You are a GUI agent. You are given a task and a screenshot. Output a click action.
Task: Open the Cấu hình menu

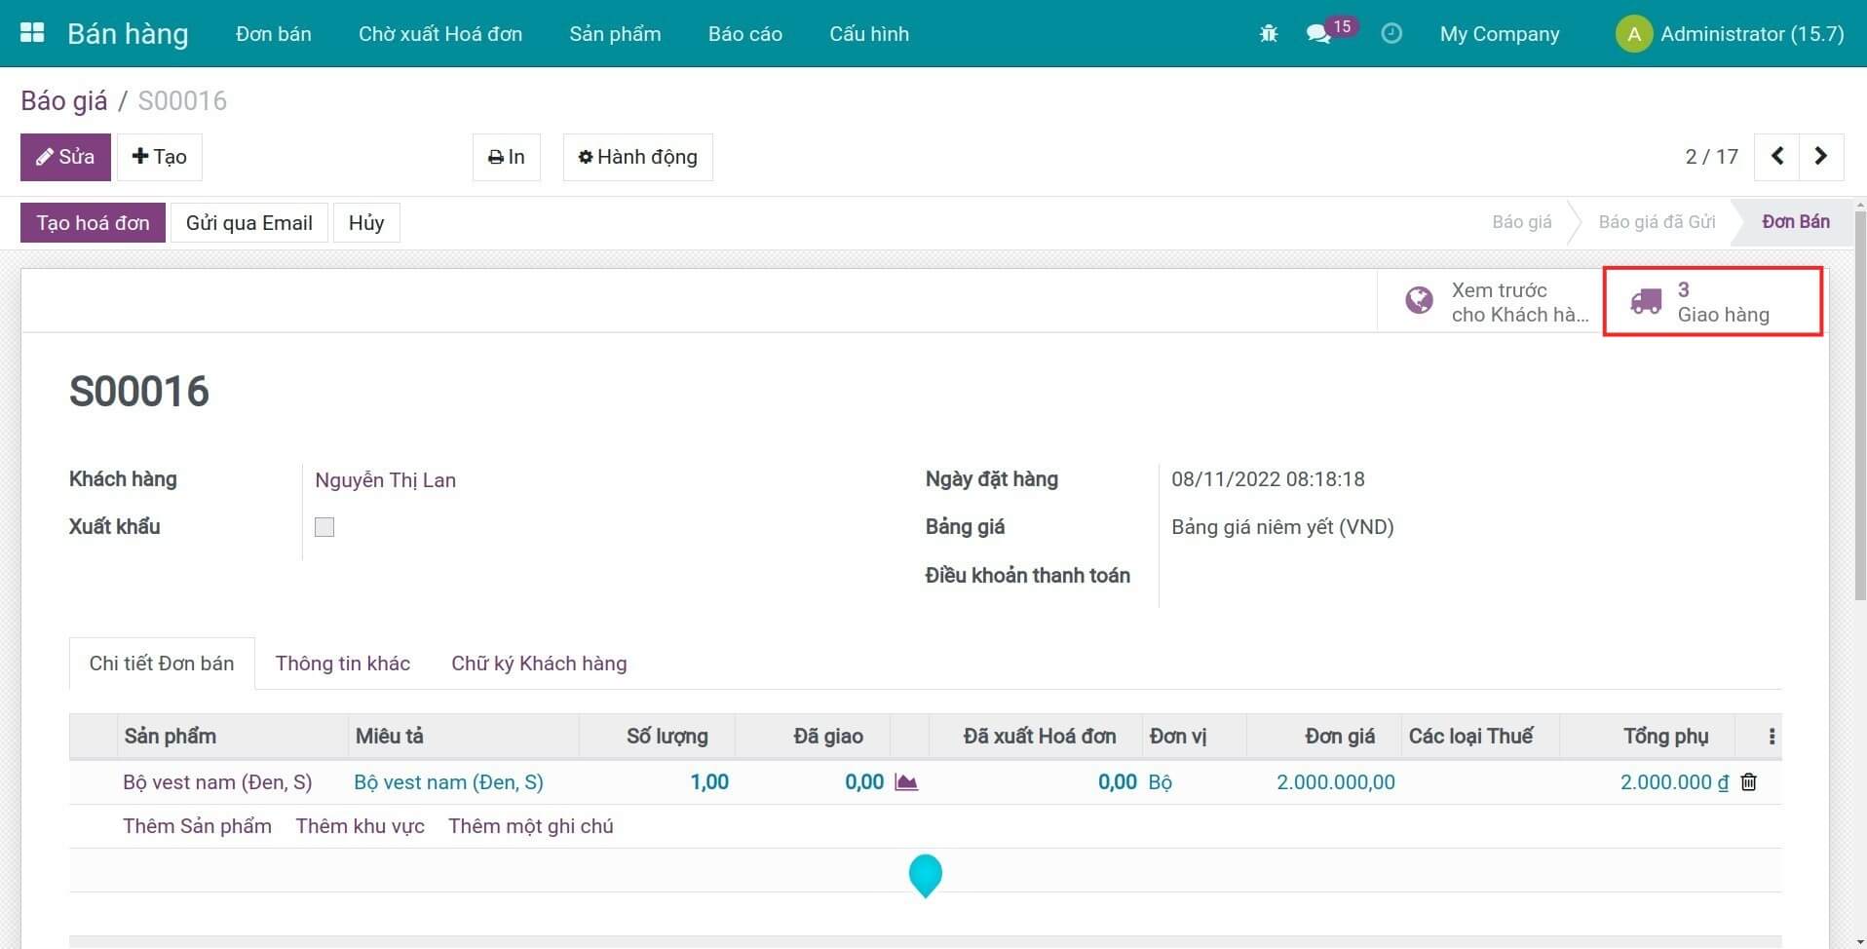pyautogui.click(x=868, y=34)
